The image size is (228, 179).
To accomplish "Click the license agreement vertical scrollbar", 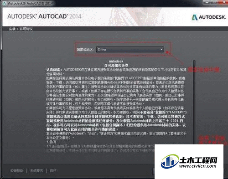I will pos(194,102).
